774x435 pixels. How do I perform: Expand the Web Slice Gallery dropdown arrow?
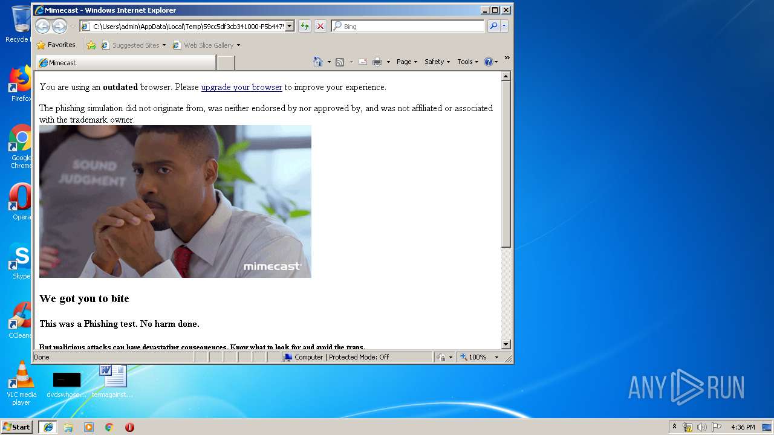(238, 45)
